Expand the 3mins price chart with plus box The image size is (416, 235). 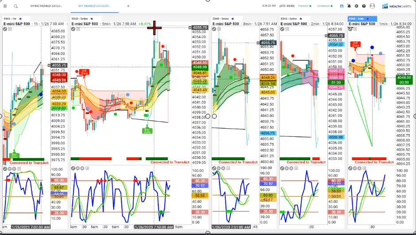click(219, 29)
